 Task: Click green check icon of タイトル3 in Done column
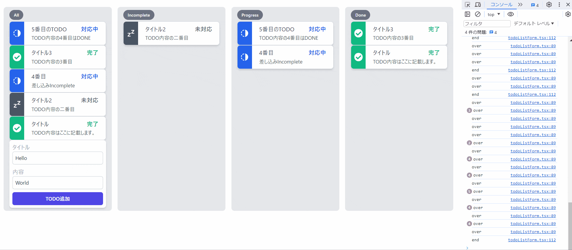(358, 33)
